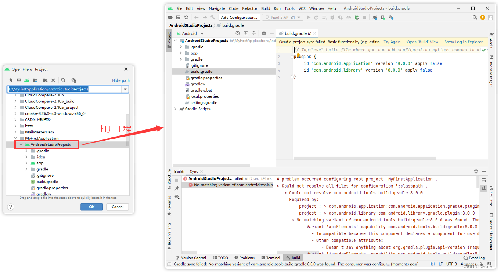Open the Problems tool tab
The height and width of the screenshot is (272, 498).
coord(244,258)
